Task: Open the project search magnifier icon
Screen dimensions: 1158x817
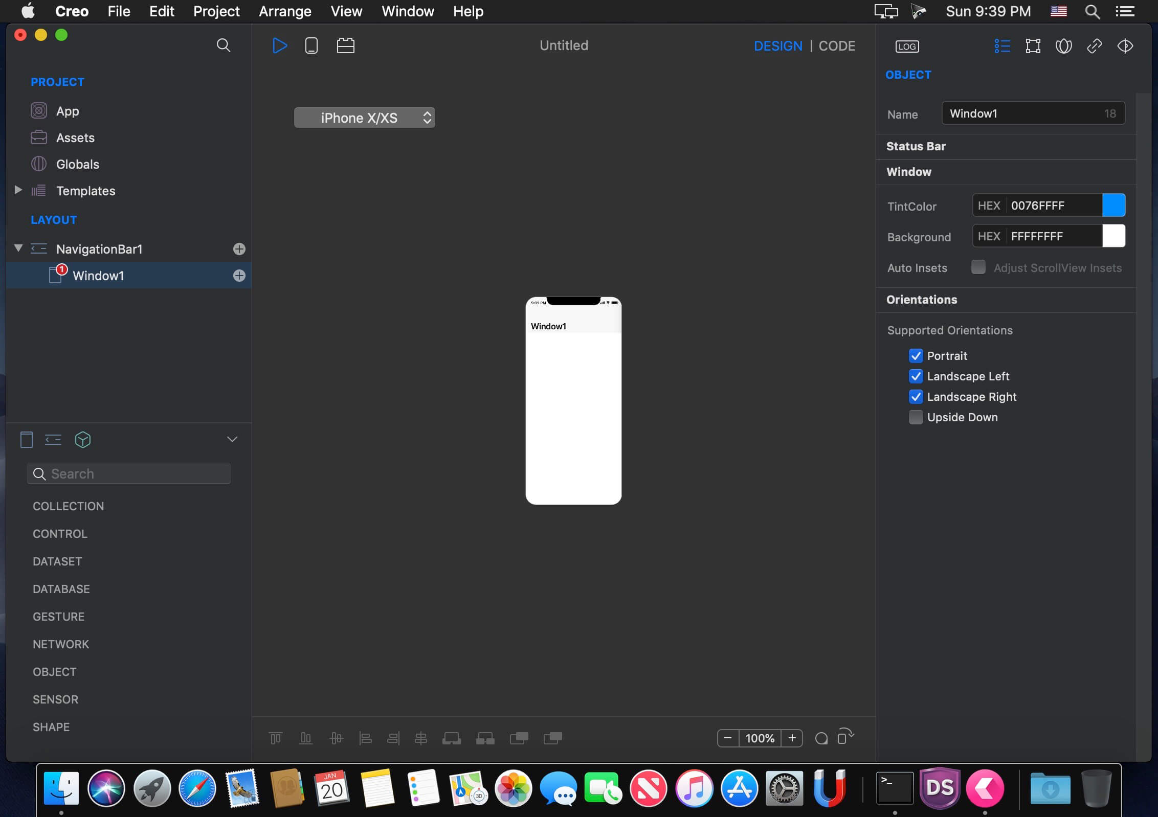Action: [x=224, y=46]
